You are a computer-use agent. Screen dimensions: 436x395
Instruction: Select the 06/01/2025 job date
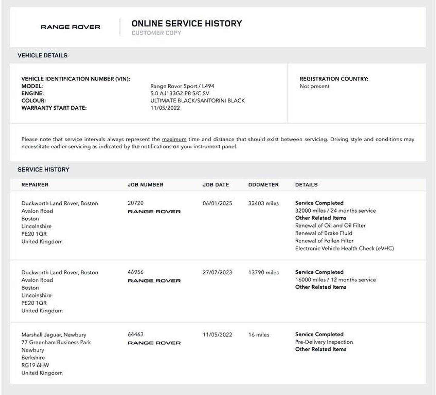point(217,203)
